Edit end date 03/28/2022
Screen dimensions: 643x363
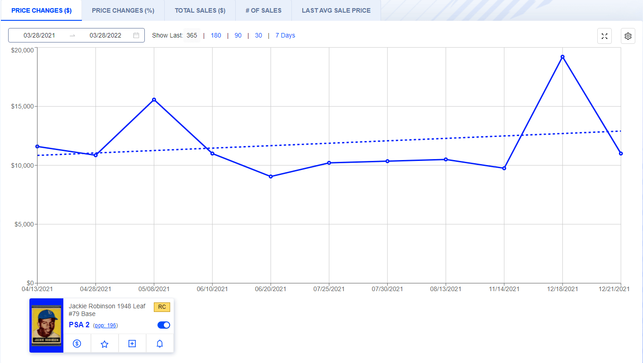[x=105, y=35]
